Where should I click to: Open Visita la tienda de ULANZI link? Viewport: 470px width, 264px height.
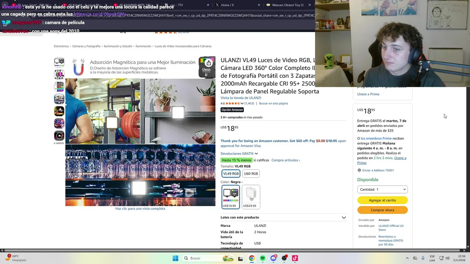click(241, 98)
